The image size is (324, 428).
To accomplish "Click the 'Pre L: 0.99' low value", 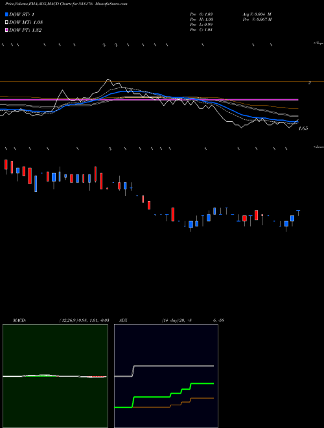I will point(202,25).
